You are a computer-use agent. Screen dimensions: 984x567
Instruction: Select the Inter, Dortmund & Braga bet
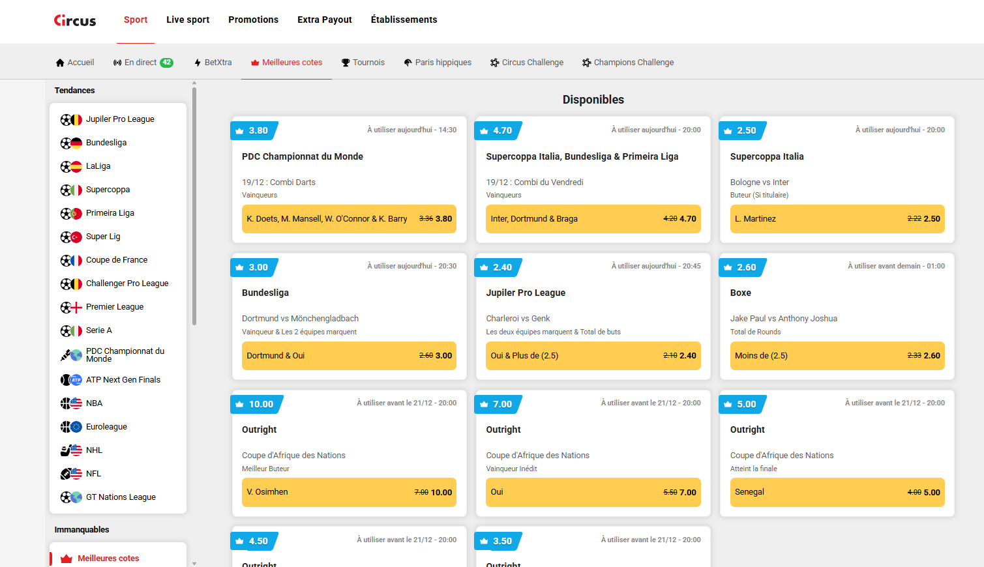(x=593, y=219)
